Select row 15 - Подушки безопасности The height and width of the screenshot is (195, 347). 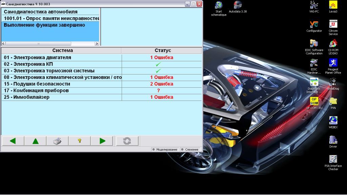click(x=102, y=84)
